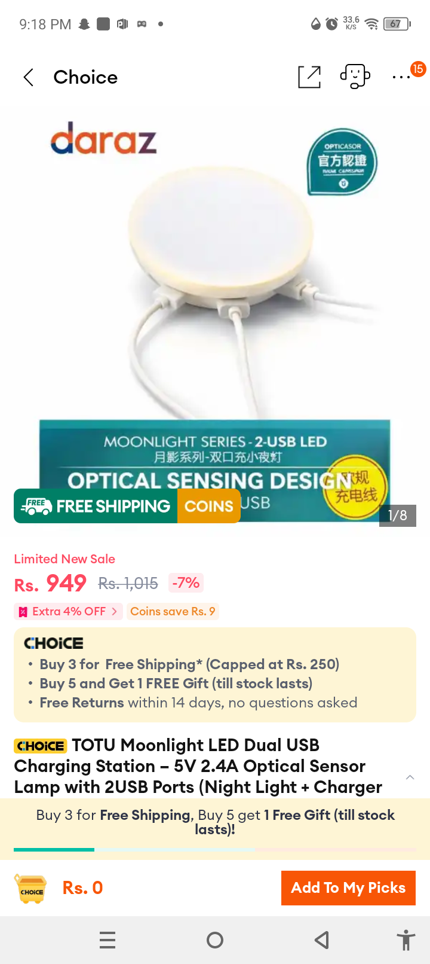Collapse the product title chevron
The height and width of the screenshot is (964, 430).
click(x=410, y=777)
